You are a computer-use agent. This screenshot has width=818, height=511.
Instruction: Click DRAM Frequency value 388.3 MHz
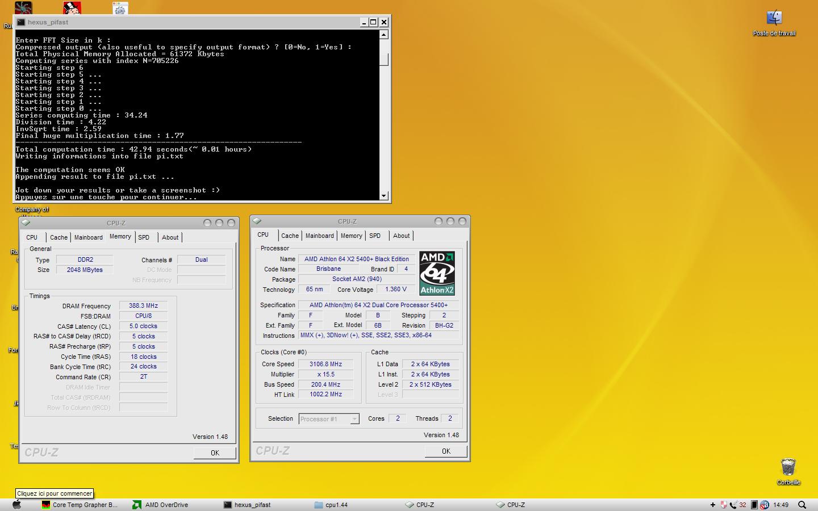[x=144, y=305]
